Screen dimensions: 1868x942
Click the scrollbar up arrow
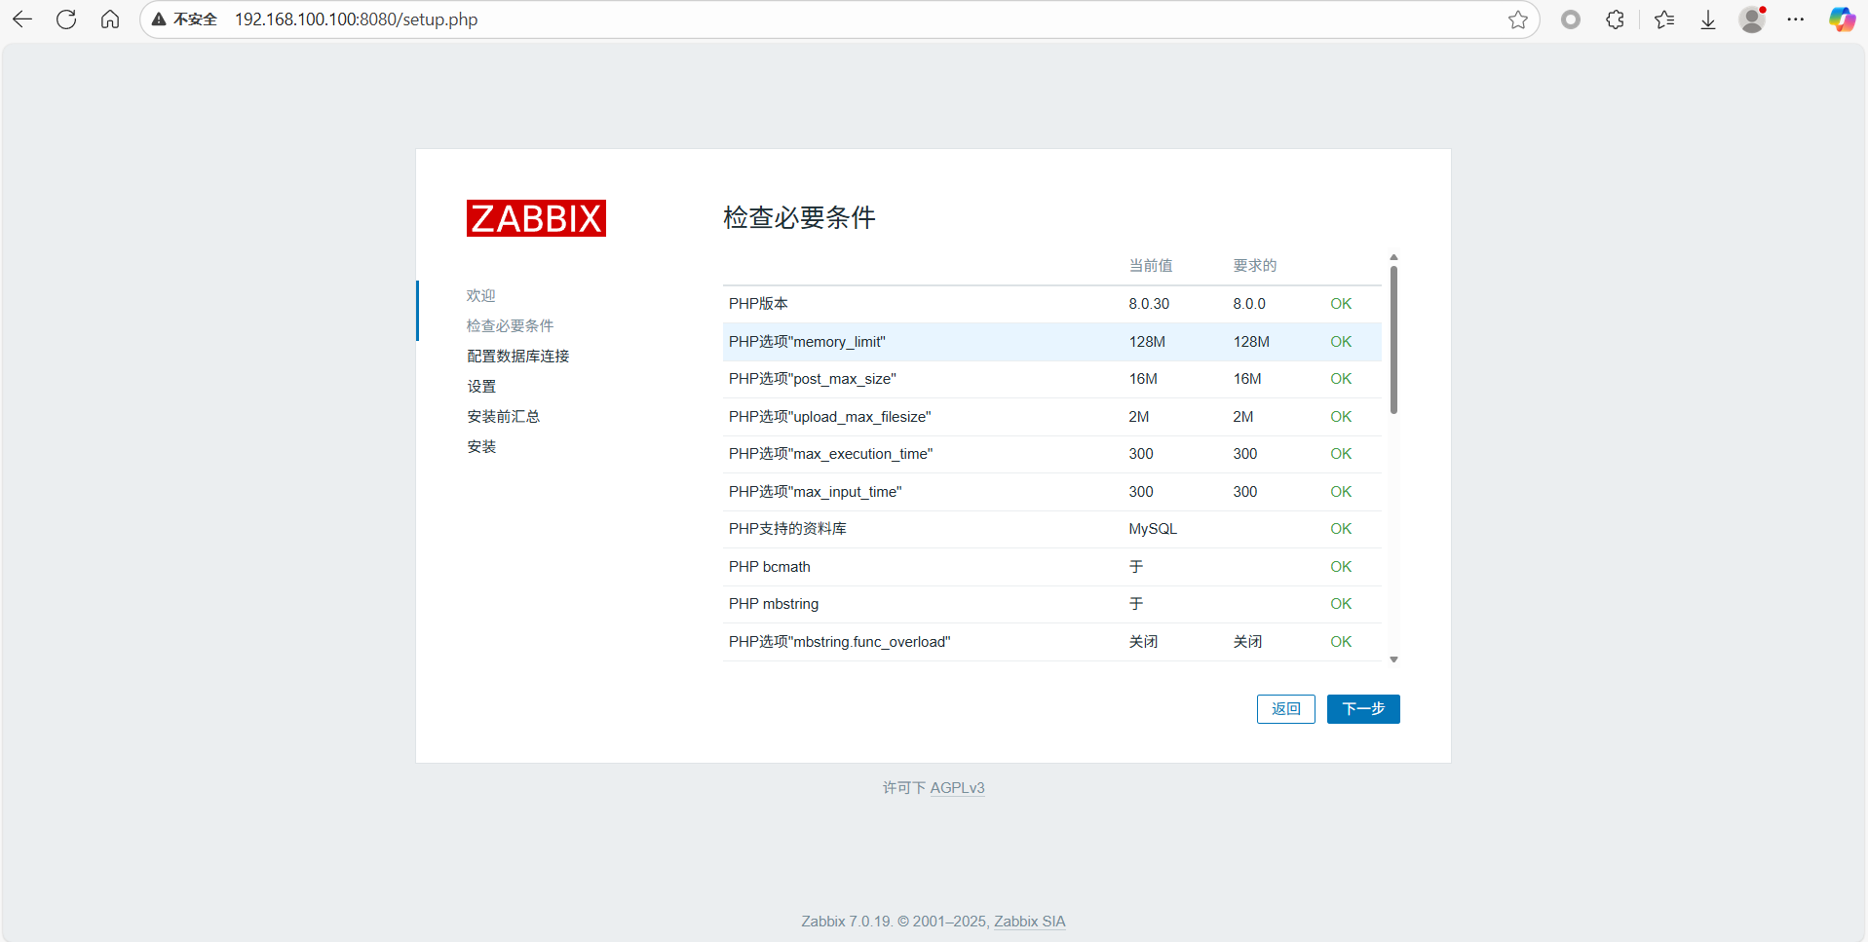click(x=1393, y=257)
